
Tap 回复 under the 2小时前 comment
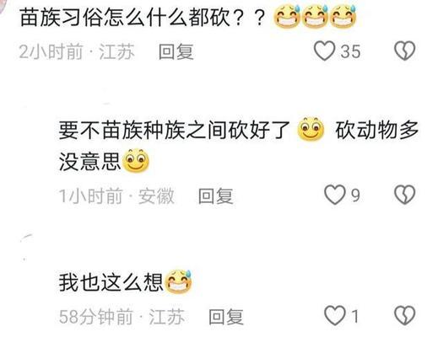[x=176, y=52]
